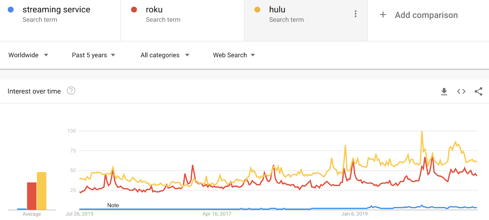
Task: Open the Web Search type dropdown
Action: click(x=234, y=55)
